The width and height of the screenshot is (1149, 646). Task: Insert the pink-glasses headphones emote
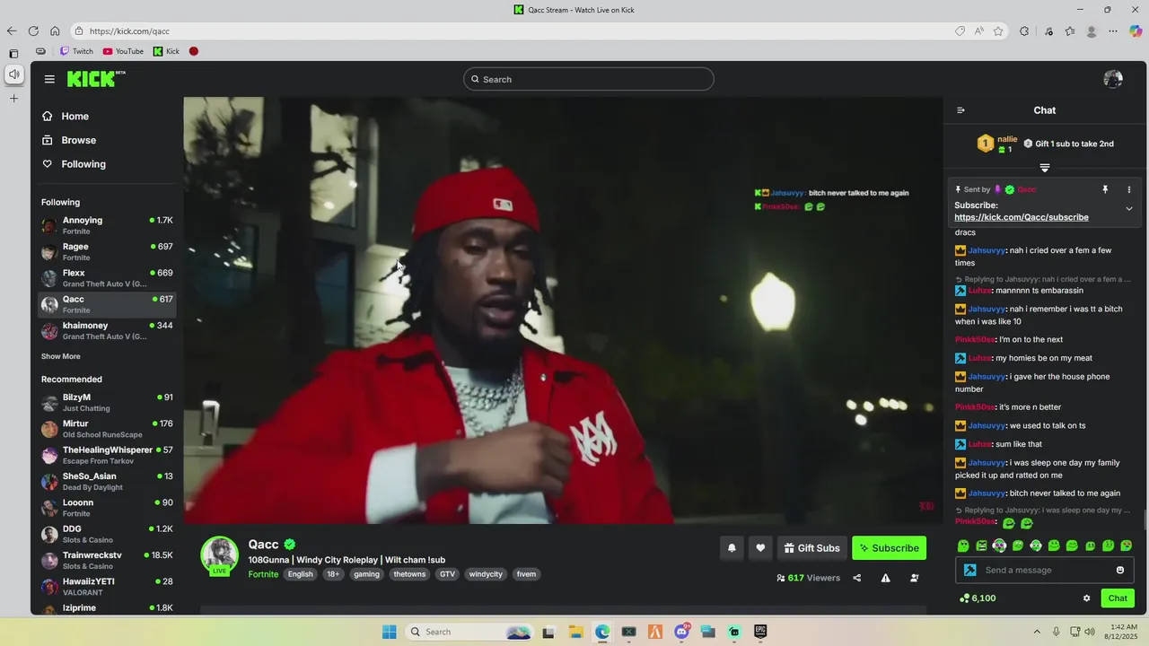999,546
